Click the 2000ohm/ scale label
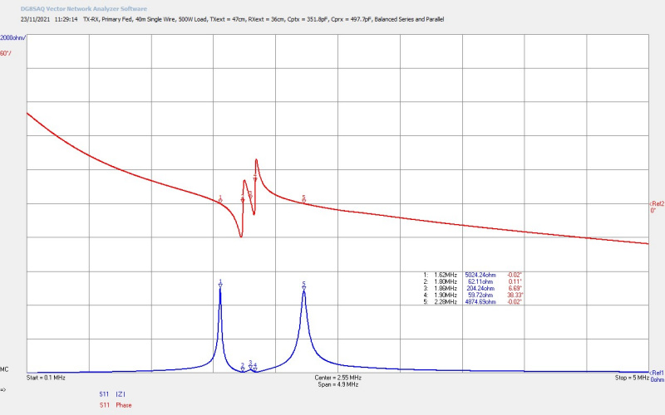The height and width of the screenshot is (415, 665). click(x=13, y=38)
